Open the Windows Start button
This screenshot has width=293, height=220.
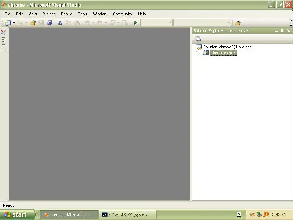click(x=17, y=214)
